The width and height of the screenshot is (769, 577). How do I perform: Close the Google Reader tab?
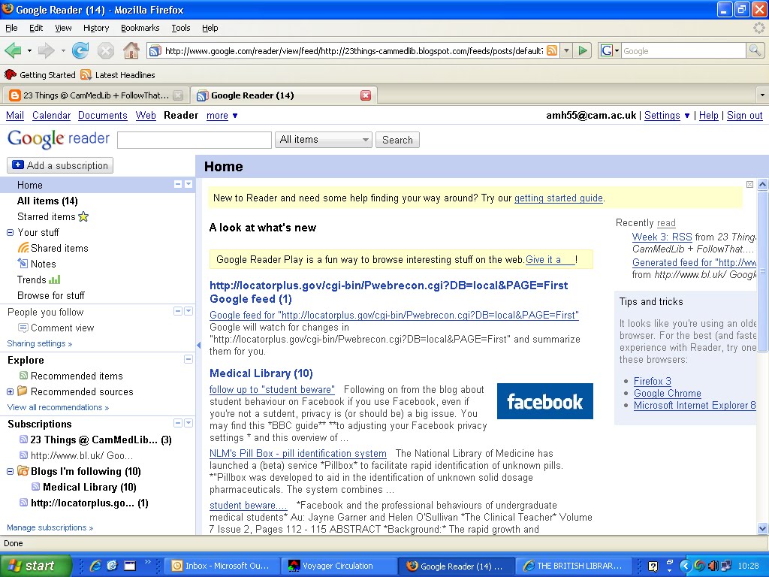point(366,95)
